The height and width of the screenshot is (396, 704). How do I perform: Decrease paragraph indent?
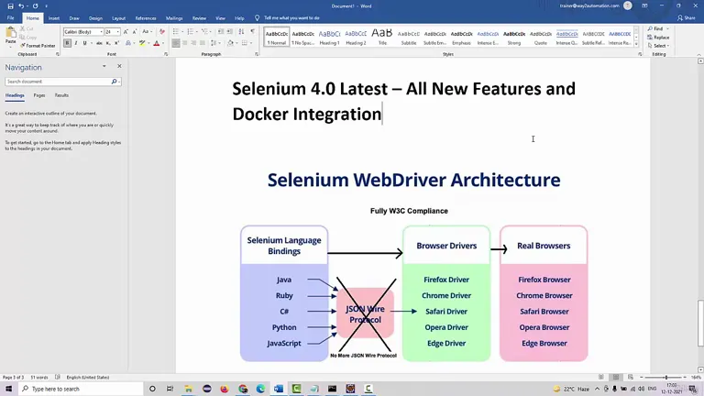pos(220,32)
